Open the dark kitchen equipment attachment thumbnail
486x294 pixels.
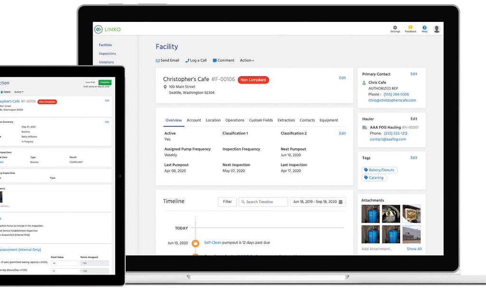click(x=391, y=214)
